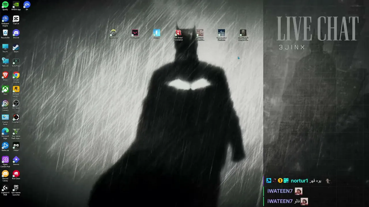
Task: Select the This PC icon
Action: [x=5, y=48]
